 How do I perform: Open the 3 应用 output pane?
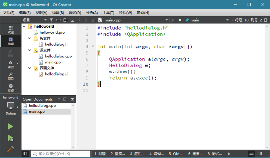point(137,154)
